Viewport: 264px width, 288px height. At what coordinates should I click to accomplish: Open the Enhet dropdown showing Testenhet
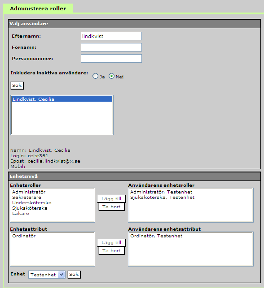47,275
